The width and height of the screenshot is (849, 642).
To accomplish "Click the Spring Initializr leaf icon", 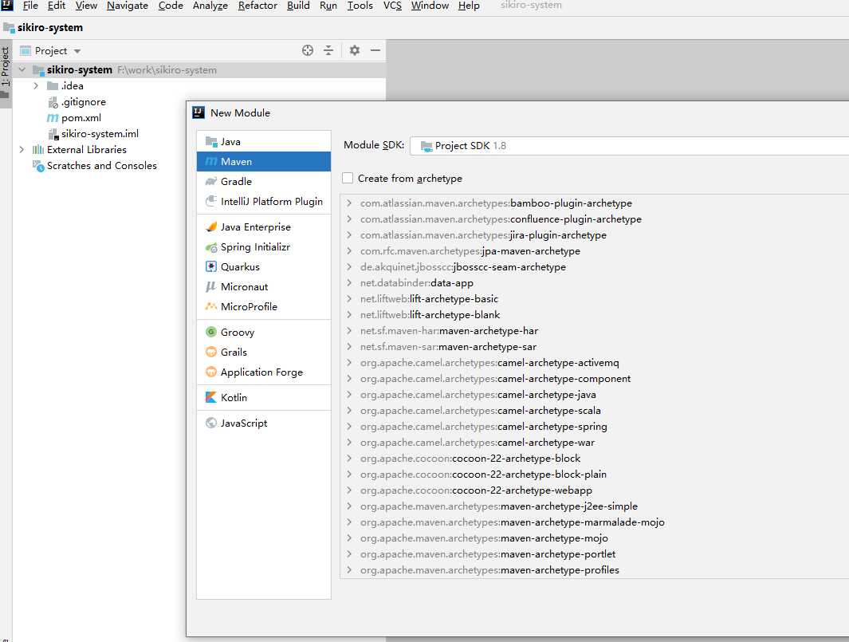I will [x=211, y=247].
